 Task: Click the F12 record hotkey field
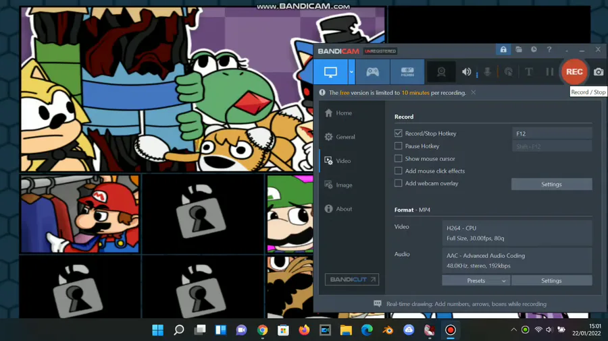pyautogui.click(x=552, y=133)
